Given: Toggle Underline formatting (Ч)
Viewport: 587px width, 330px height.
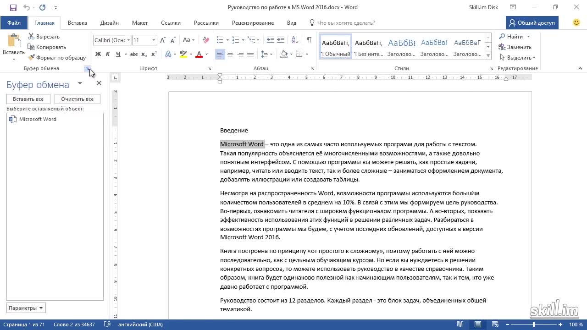Looking at the screenshot, I should [x=118, y=54].
